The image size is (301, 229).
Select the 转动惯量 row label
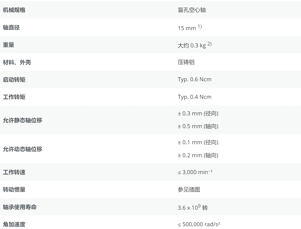click(14, 190)
